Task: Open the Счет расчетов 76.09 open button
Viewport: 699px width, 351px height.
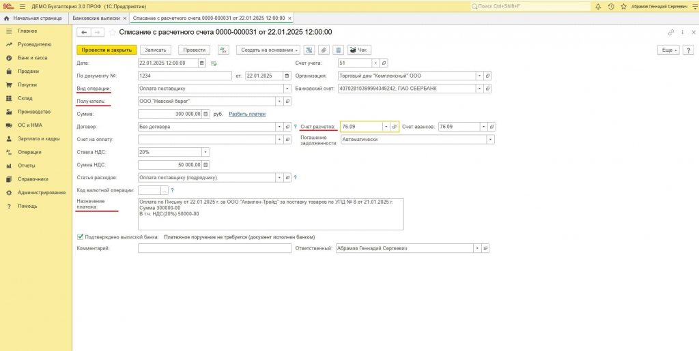Action: tap(395, 127)
